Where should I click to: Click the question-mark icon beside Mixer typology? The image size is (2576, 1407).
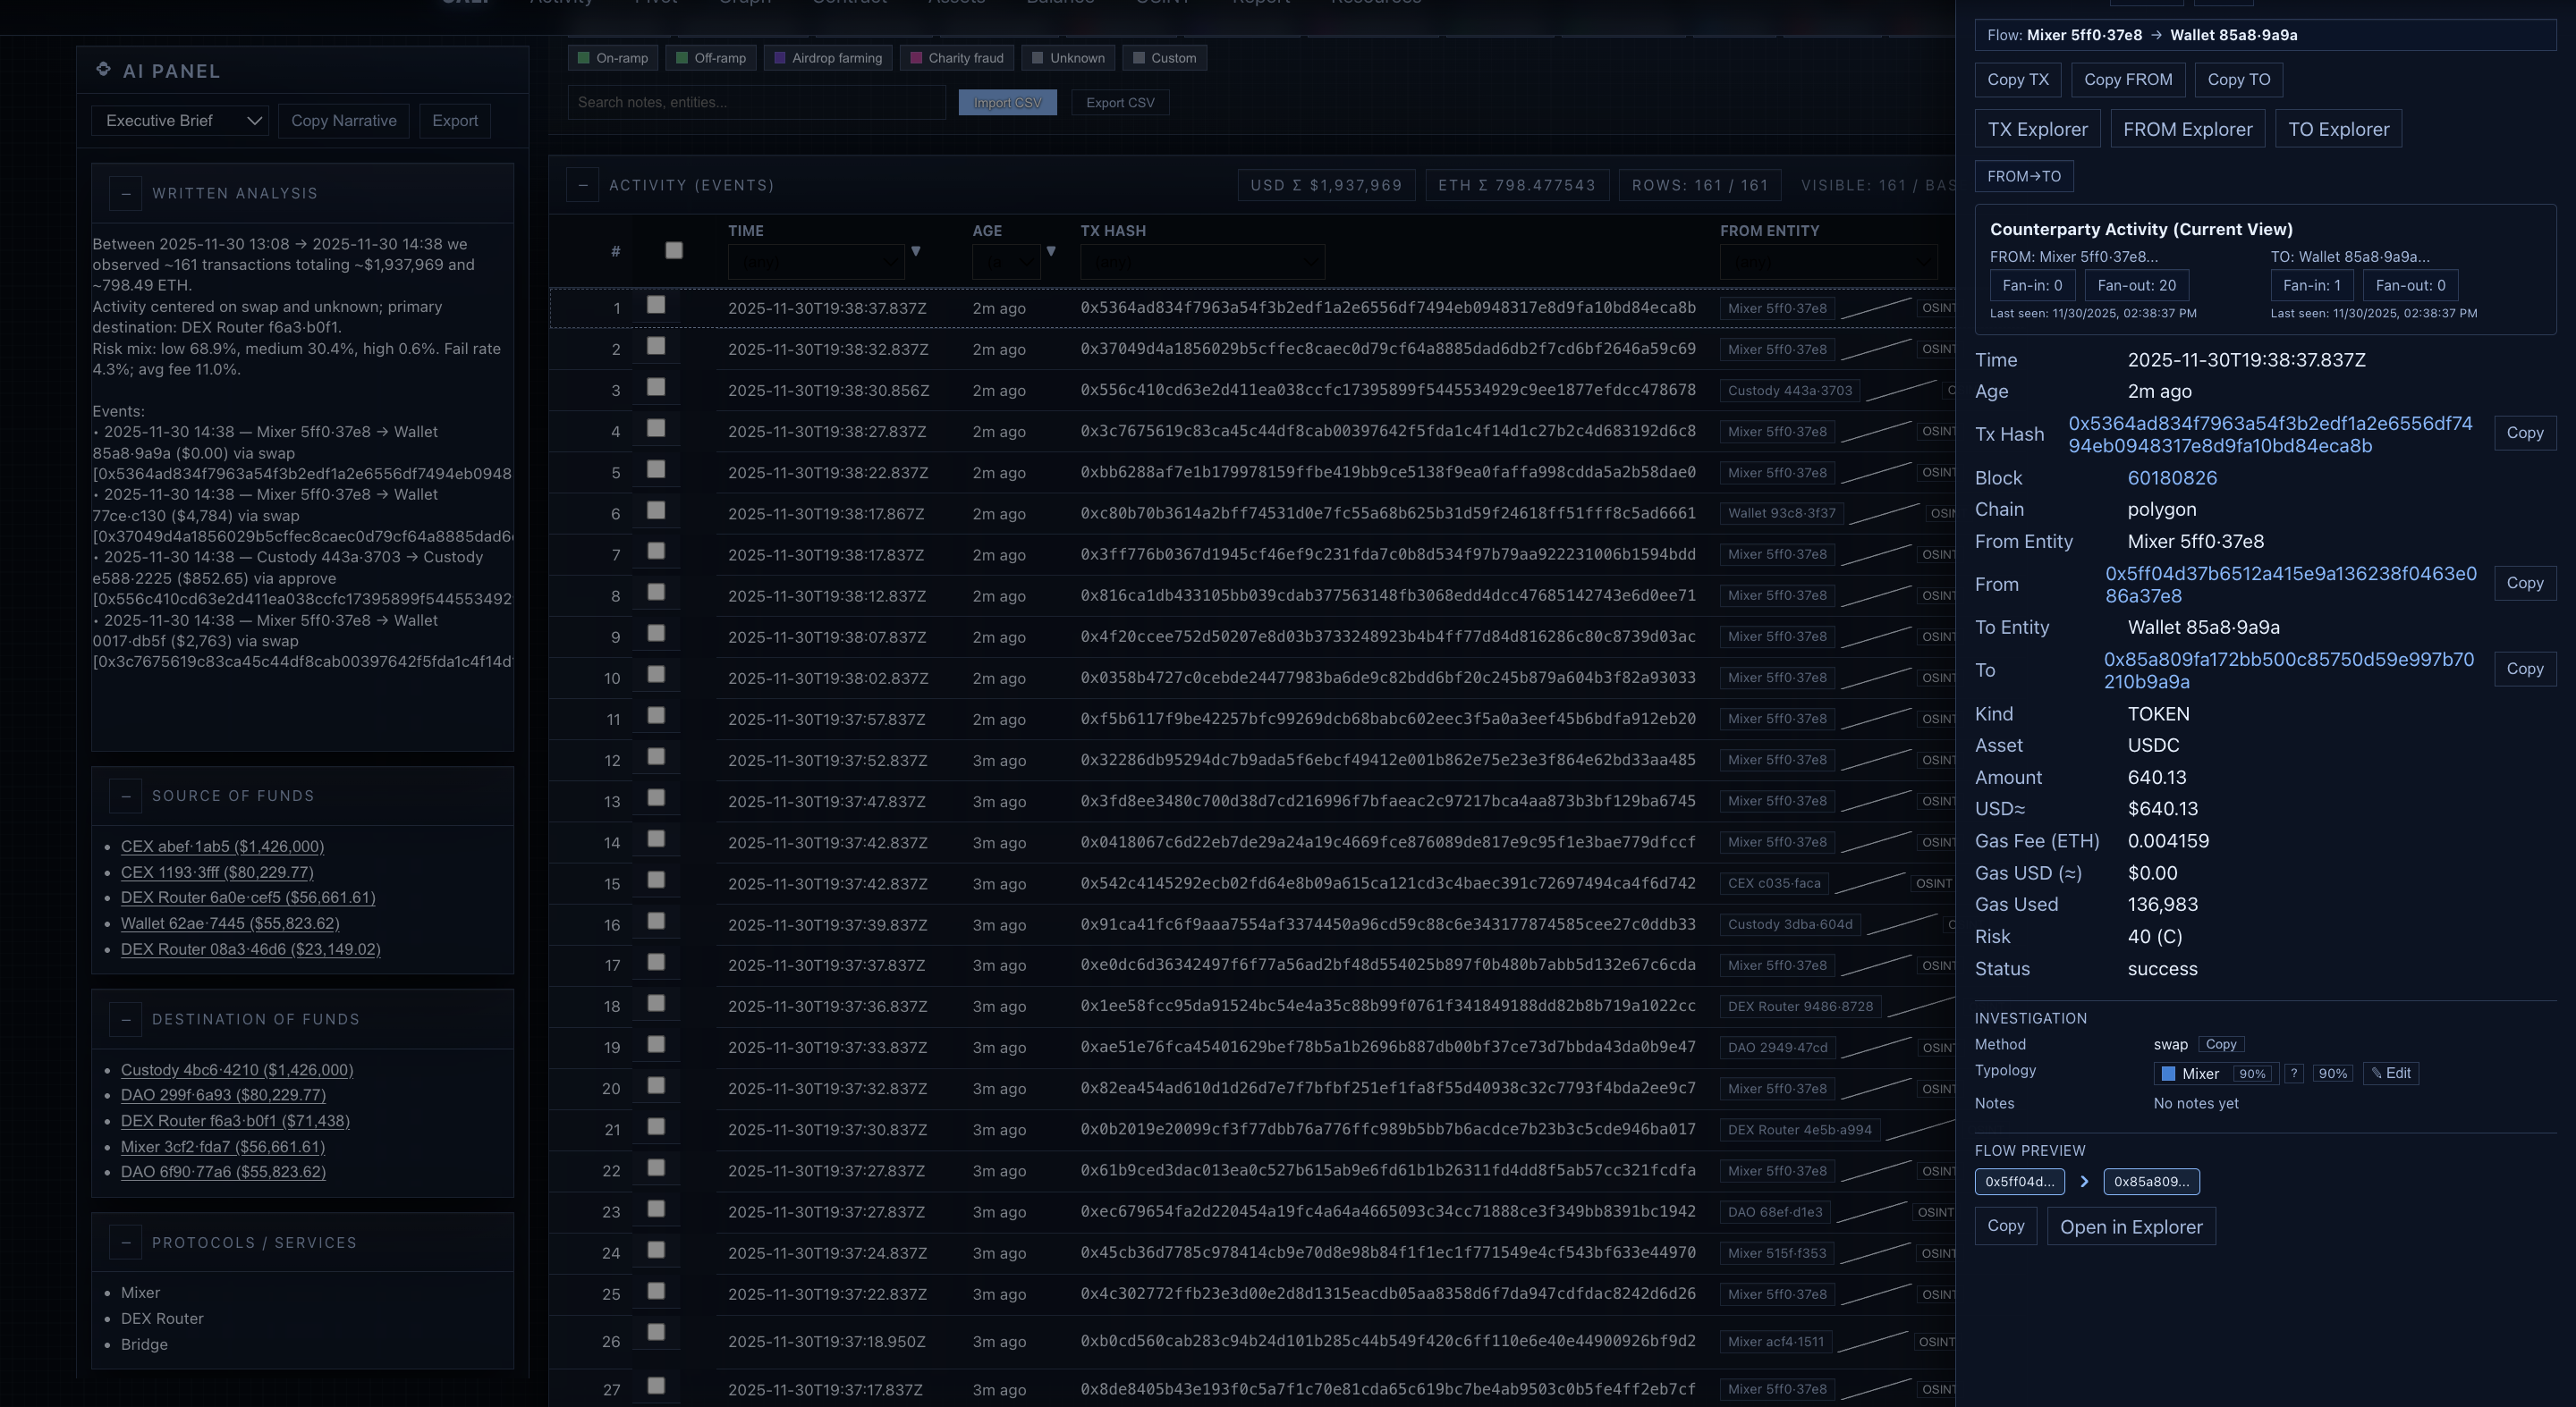click(x=2294, y=1074)
